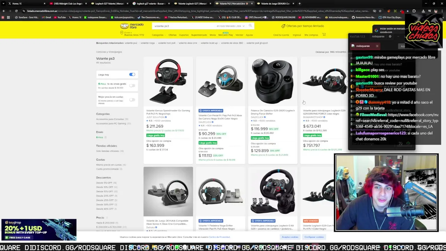Click related search 'volante ps2'
Image resolution: width=446 pixels, height=251 pixels.
tap(131, 43)
